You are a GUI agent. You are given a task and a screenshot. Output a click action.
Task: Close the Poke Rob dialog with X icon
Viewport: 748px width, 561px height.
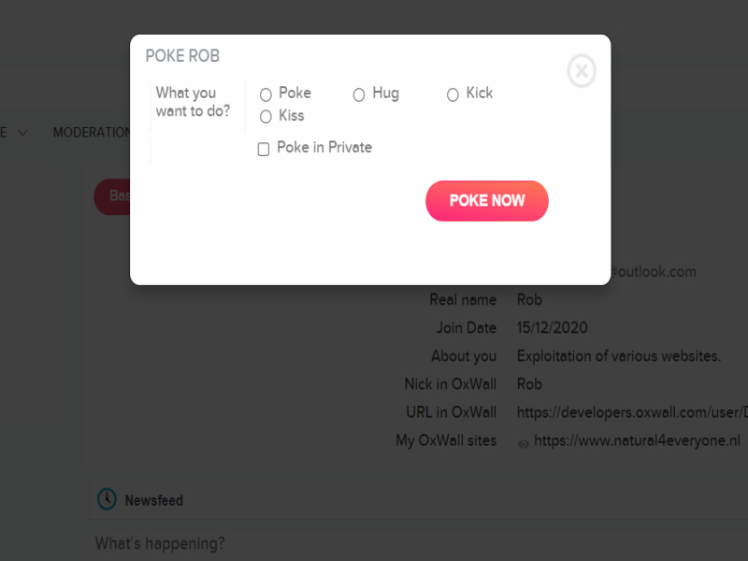(x=581, y=71)
